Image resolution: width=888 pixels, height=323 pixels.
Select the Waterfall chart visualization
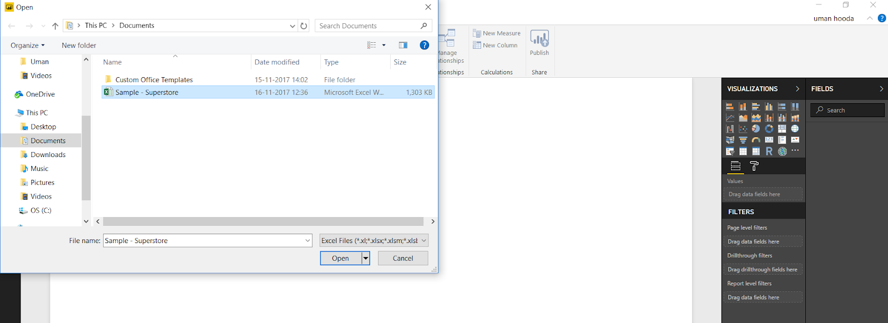730,129
